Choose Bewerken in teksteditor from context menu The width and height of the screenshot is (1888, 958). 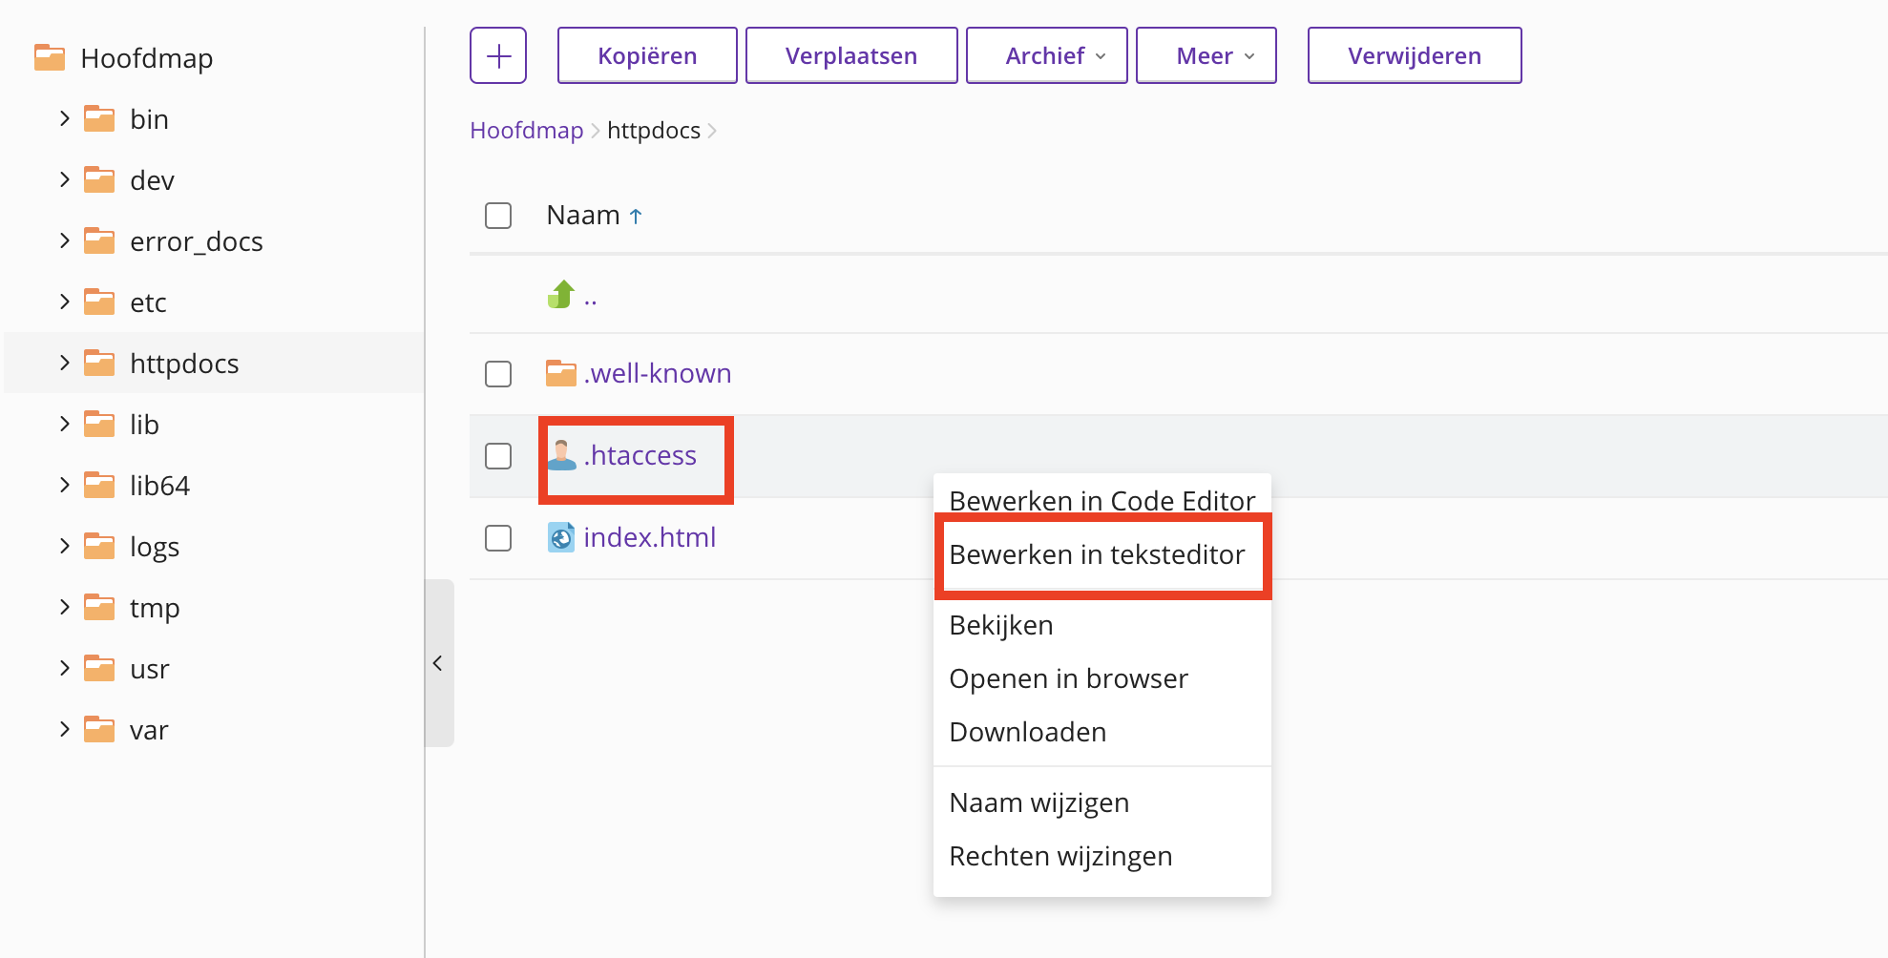pos(1097,554)
